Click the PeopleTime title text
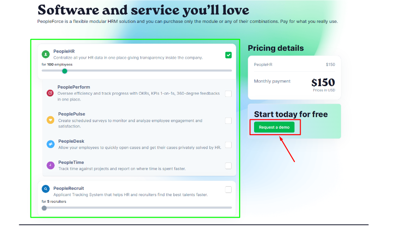Viewport: 397px width, 232px height. click(71, 162)
